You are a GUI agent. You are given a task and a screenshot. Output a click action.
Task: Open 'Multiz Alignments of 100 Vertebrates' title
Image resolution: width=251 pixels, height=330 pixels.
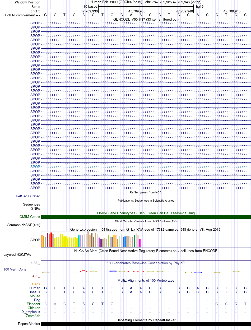[x=146, y=280]
